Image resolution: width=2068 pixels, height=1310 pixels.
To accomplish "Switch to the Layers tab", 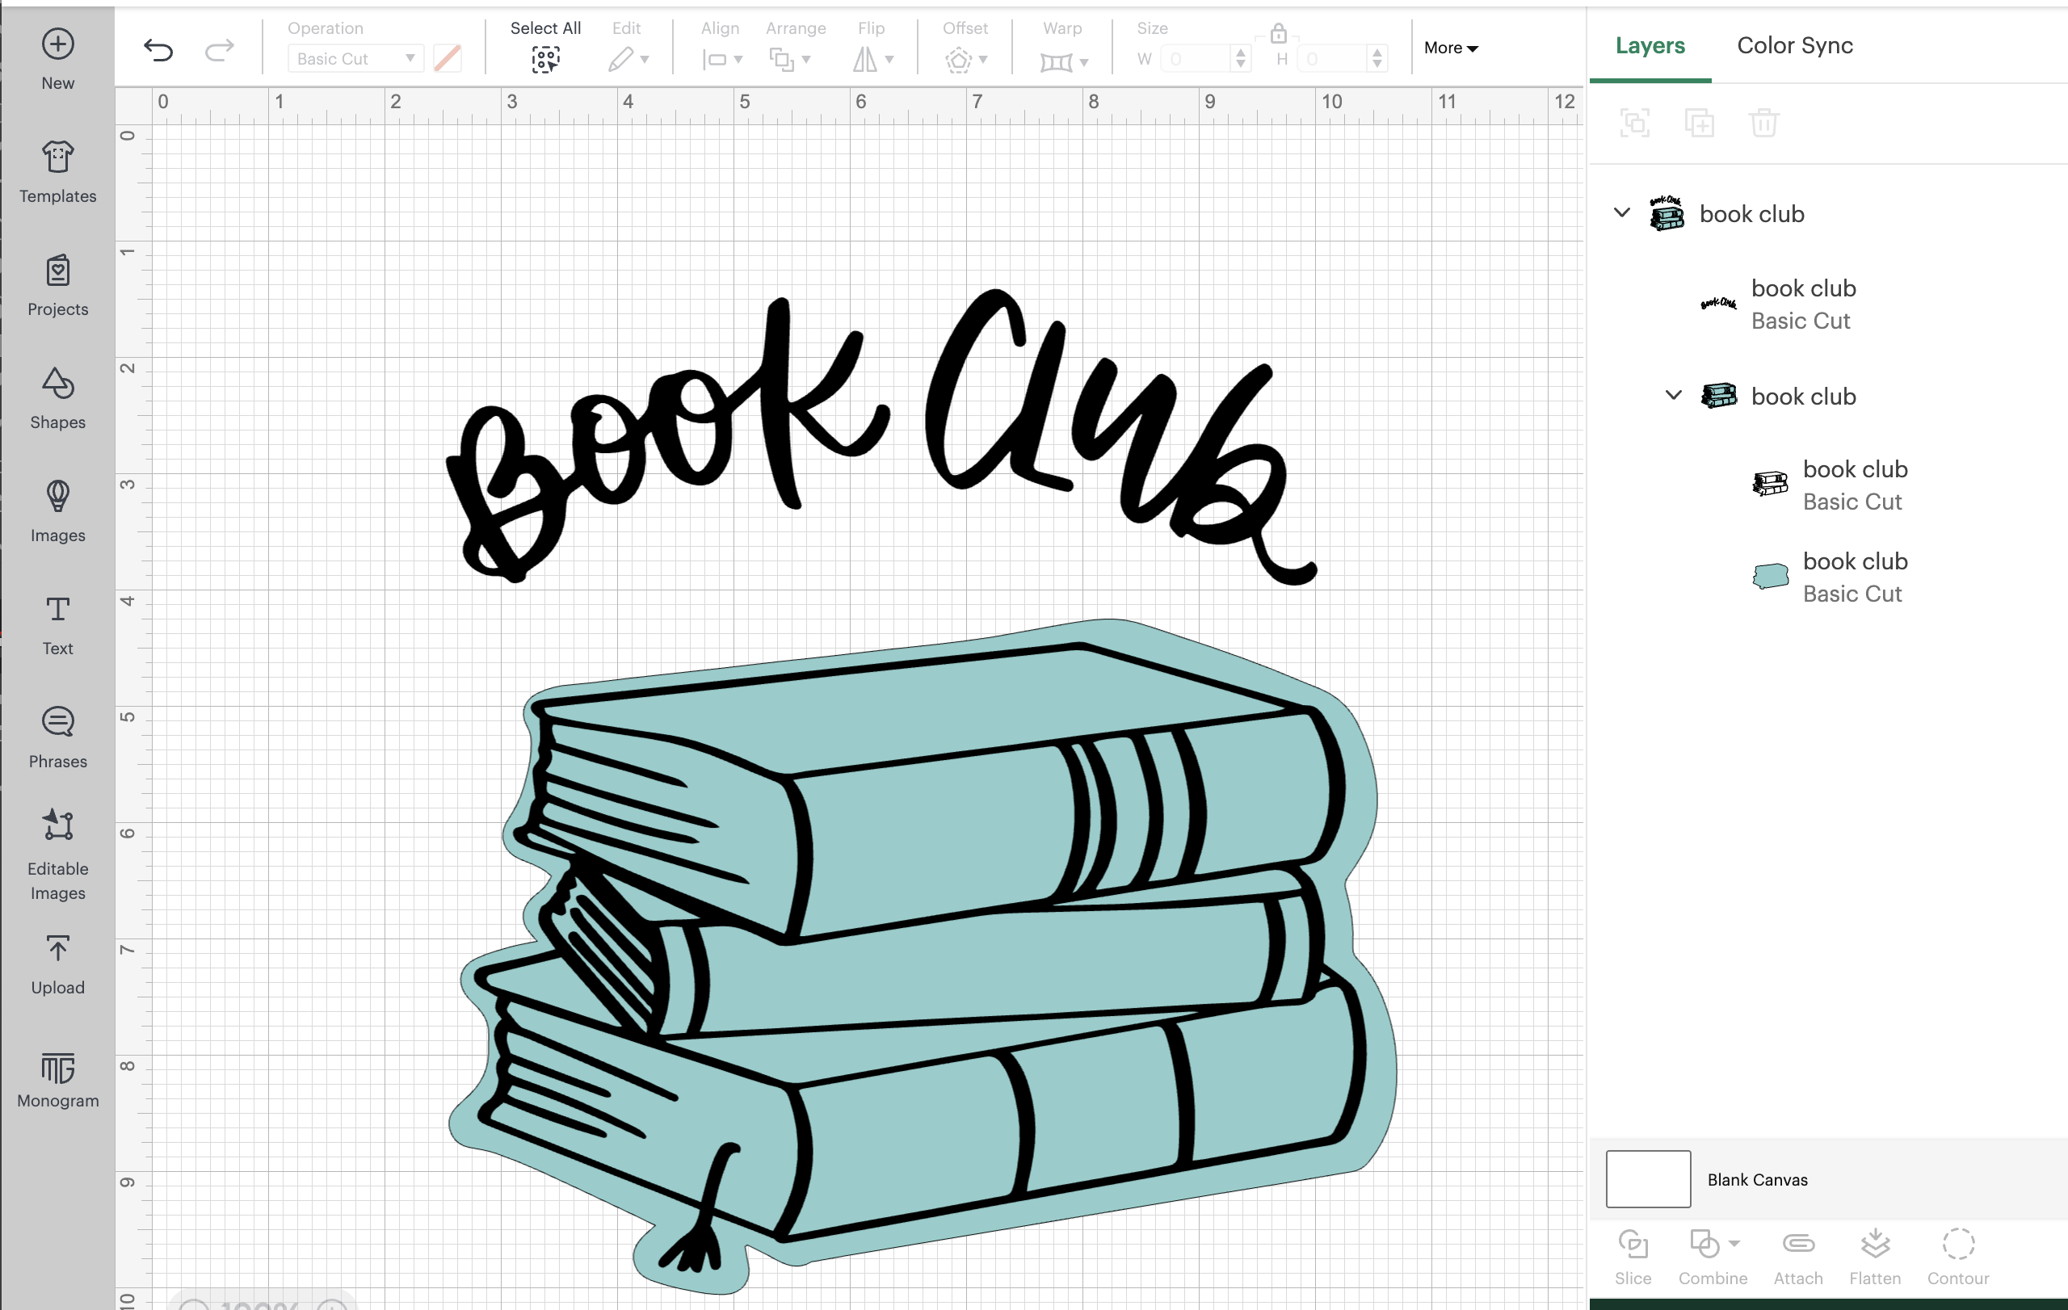I will click(1649, 45).
